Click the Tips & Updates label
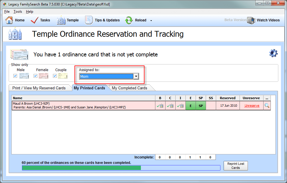 coord(107,20)
